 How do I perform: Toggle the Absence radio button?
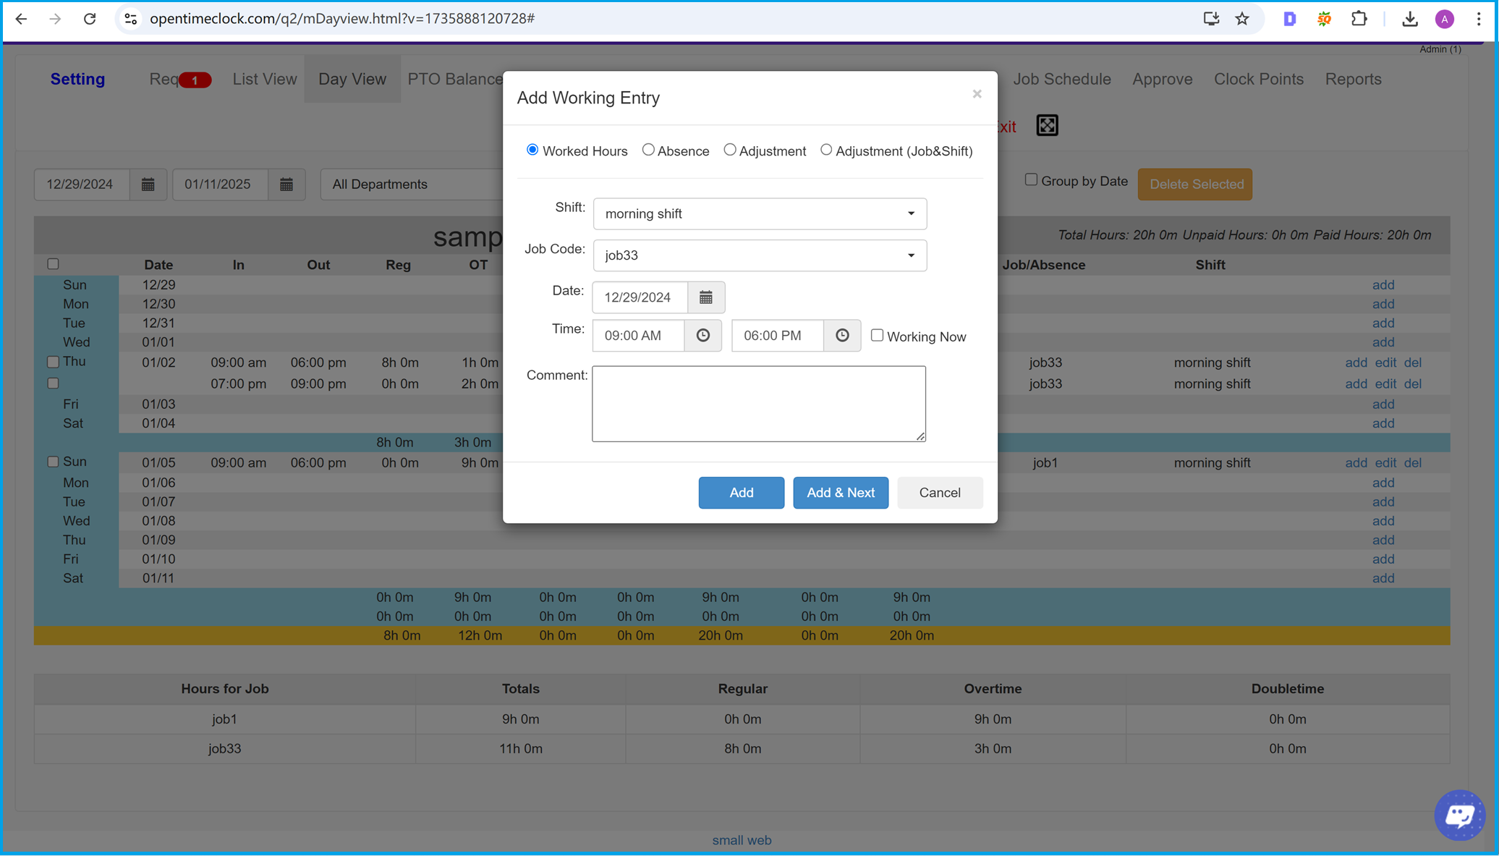point(647,151)
